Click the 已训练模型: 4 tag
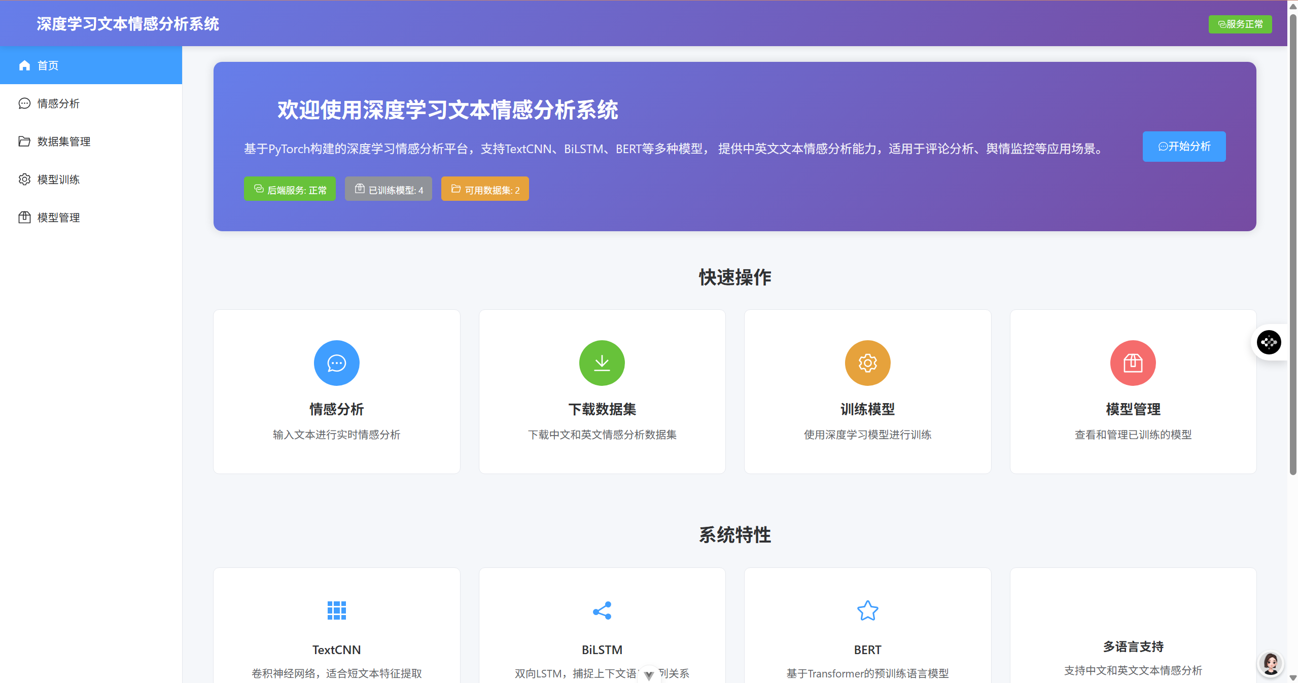The height and width of the screenshot is (683, 1298). tap(388, 189)
